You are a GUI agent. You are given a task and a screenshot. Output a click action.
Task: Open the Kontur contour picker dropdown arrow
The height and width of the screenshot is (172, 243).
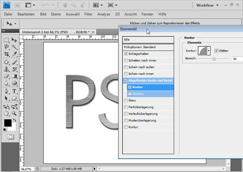coord(209,51)
